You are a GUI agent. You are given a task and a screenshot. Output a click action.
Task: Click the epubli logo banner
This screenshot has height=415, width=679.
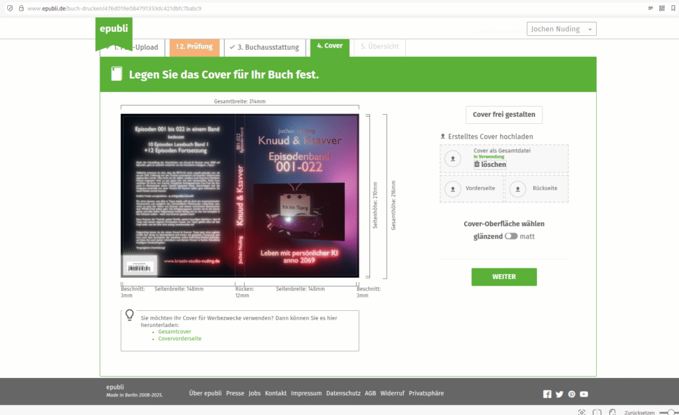(x=114, y=31)
